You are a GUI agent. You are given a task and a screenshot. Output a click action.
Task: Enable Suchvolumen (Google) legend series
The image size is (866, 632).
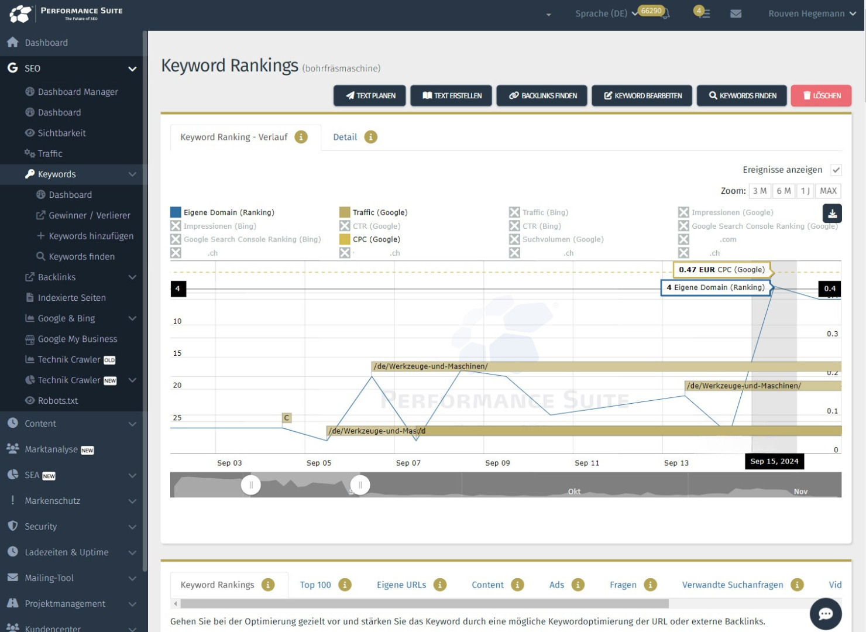514,239
